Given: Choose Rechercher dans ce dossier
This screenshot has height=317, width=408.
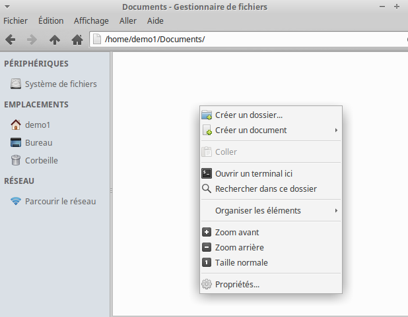Looking at the screenshot, I should 265,188.
